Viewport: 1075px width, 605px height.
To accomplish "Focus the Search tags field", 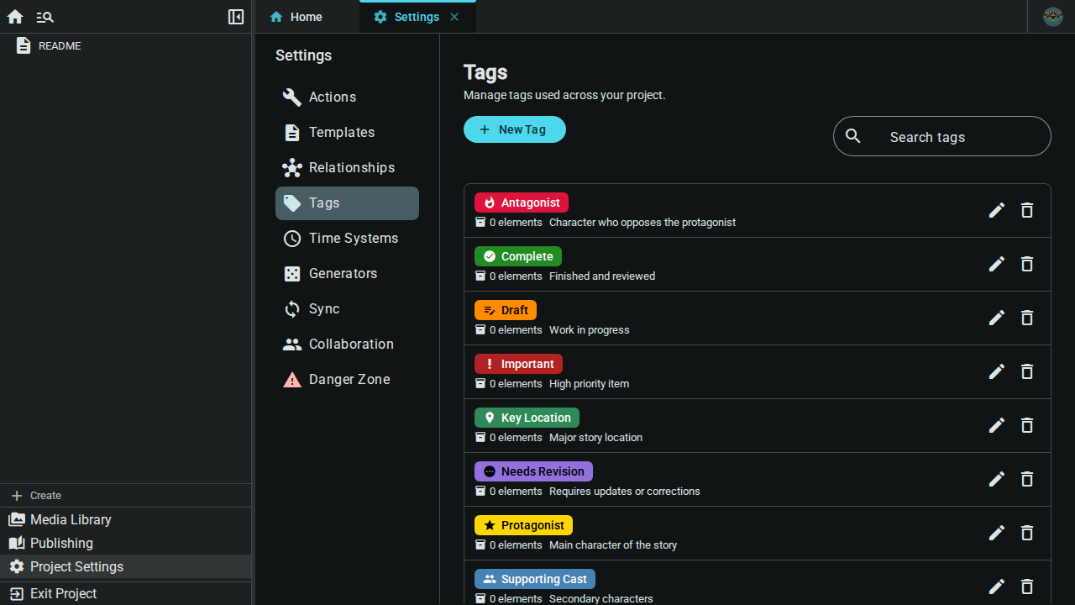I will coord(942,136).
